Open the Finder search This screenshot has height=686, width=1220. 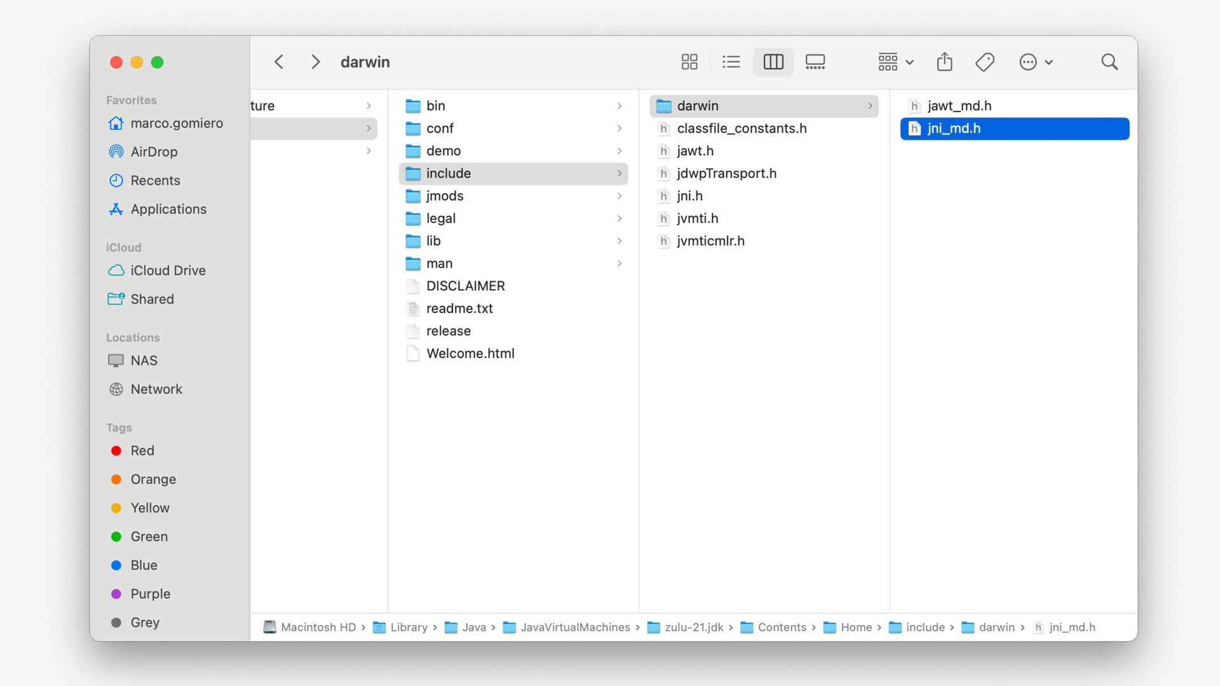point(1109,62)
